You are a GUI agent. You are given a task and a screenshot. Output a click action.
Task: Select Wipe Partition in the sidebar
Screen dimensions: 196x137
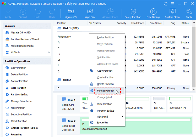pyautogui.click(x=18, y=88)
